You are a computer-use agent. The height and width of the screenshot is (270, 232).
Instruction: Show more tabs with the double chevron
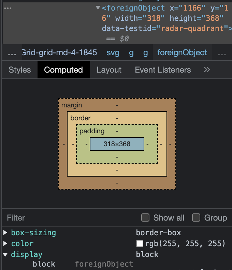(x=207, y=70)
